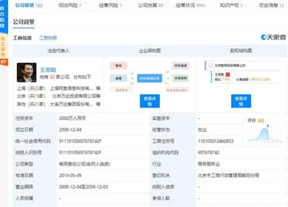Viewport: 288px width, 207px height.
Task: Click the marker on the score distribution chart
Action: [268, 126]
